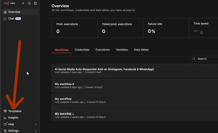Click the Insights bar chart icon

point(5,118)
